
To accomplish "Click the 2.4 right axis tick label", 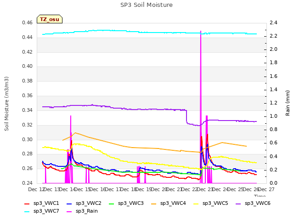I will [274, 23].
